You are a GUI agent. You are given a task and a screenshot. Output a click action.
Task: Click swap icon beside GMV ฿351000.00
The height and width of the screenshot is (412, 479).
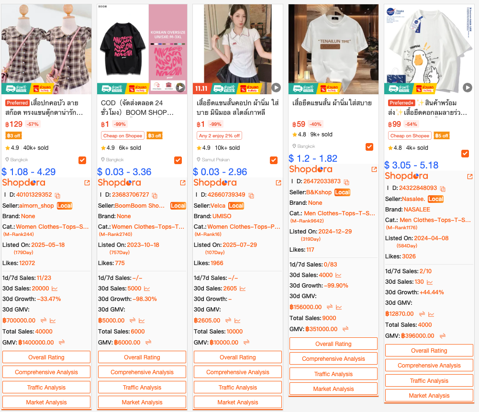tap(345, 329)
